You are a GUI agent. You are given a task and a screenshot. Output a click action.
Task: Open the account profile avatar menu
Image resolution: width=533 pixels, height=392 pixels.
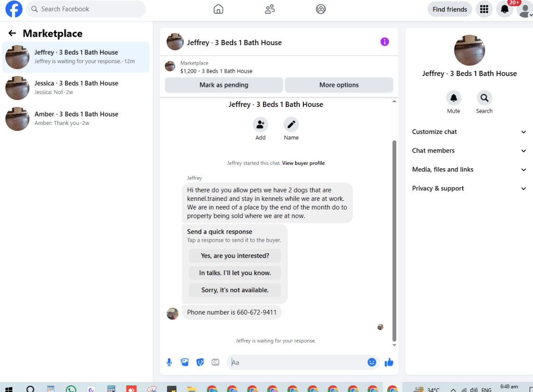[525, 9]
